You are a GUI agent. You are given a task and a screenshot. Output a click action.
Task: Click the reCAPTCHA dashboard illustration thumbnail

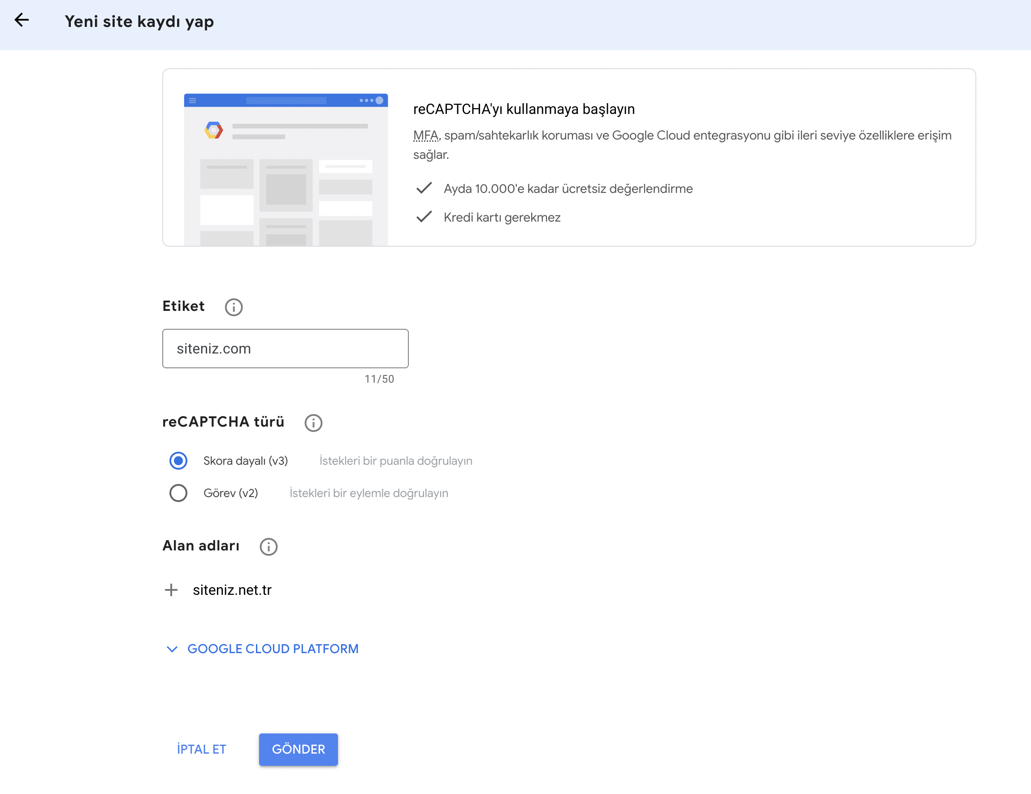[286, 170]
